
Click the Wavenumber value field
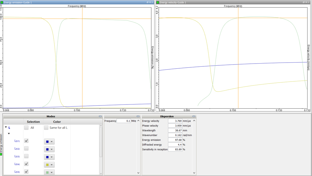[175, 135]
